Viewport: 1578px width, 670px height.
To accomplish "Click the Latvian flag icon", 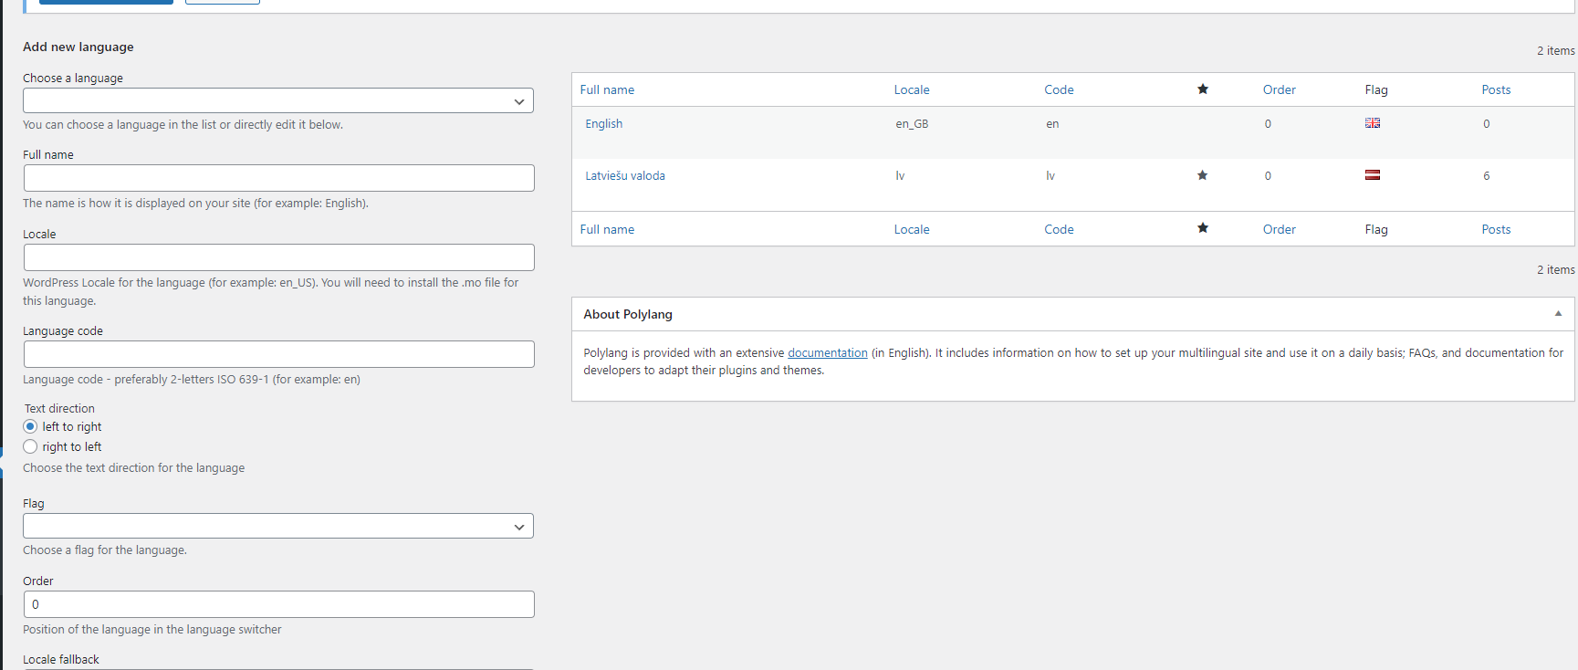I will click(x=1372, y=175).
